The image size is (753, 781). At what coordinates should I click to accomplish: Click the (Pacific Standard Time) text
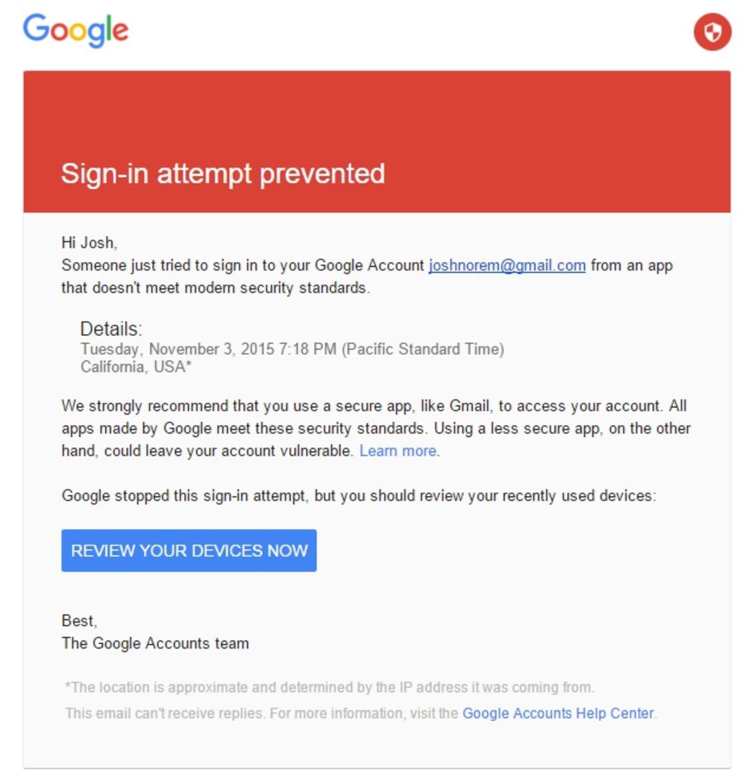423,349
